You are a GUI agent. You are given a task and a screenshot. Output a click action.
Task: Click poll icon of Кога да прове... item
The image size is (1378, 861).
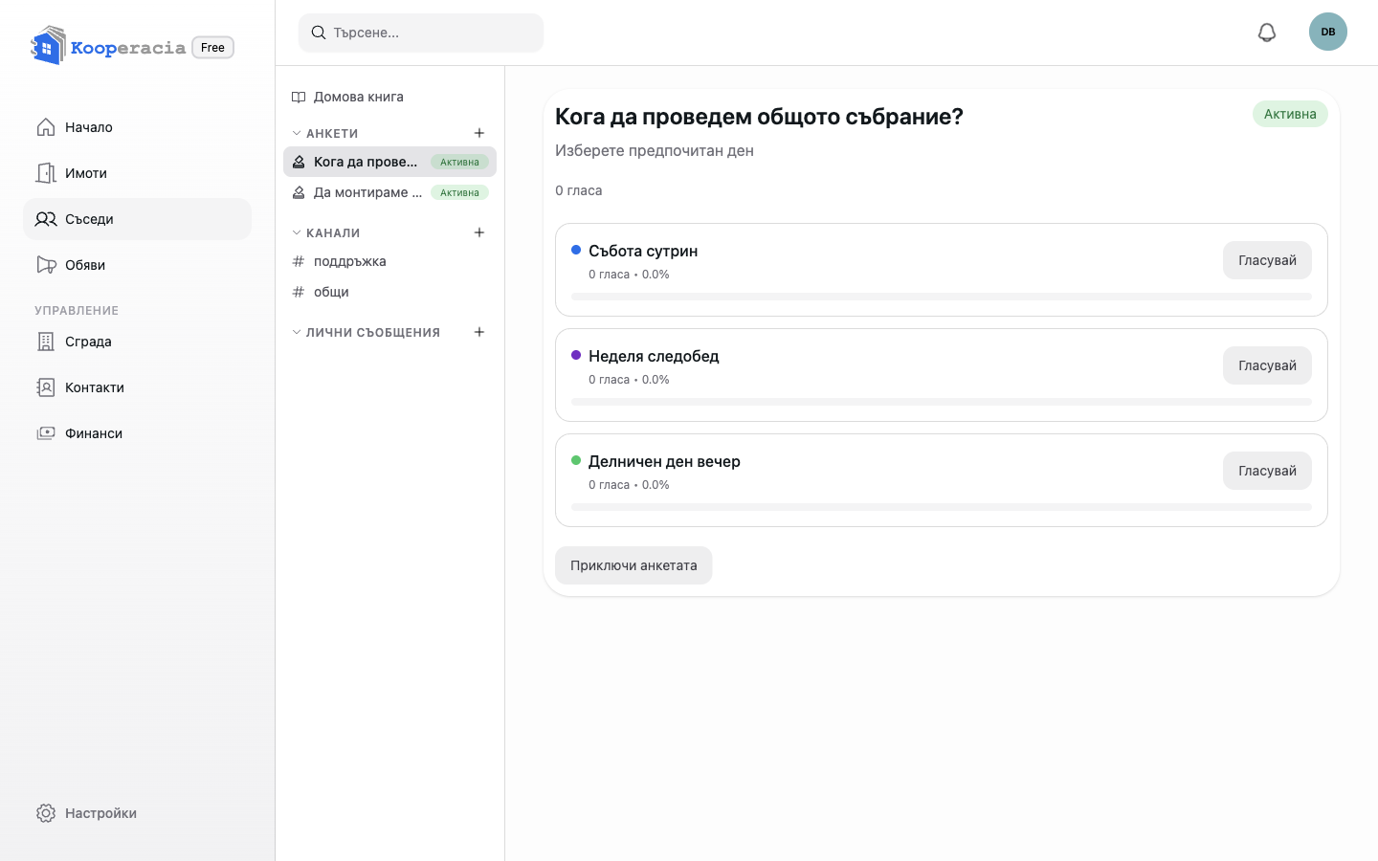coord(299,162)
